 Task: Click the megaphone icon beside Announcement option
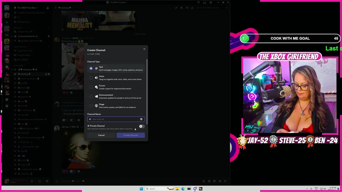96,97
